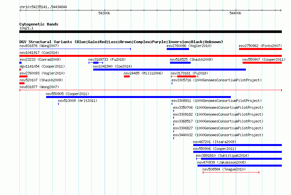Select the nsv550906 blue gain bar

pyautogui.click(x=238, y=152)
